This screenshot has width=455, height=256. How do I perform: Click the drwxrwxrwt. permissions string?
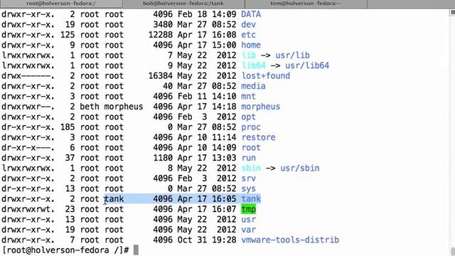click(x=28, y=209)
